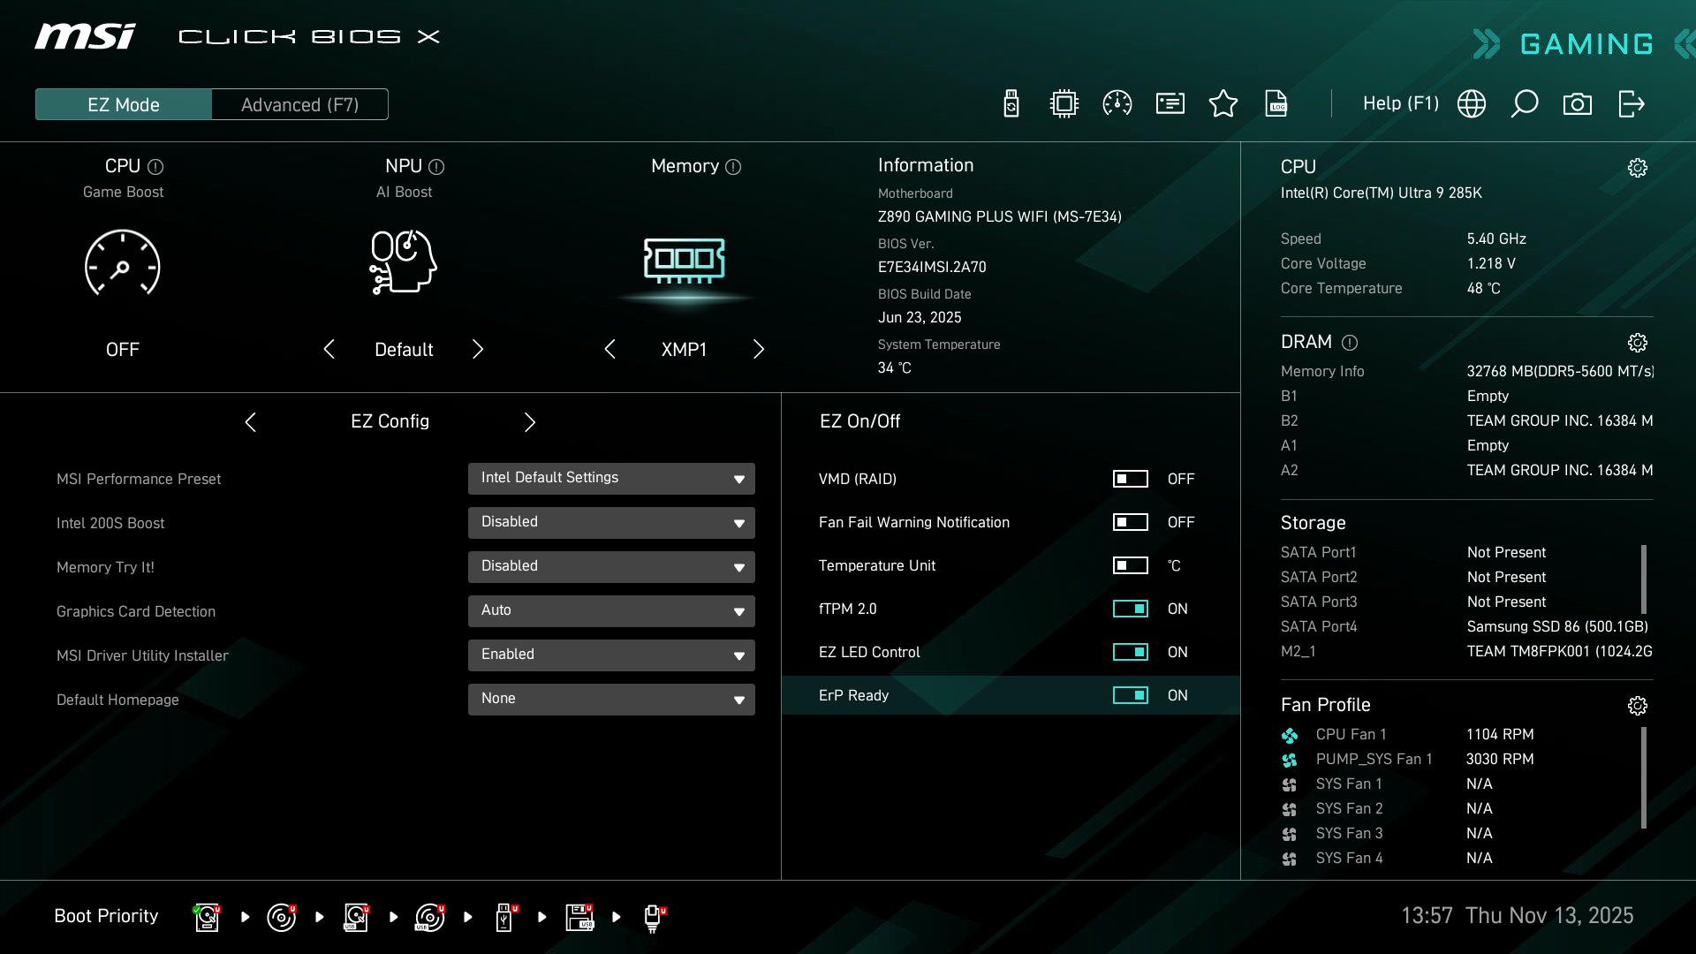
Task: Expand the Graphics Card Detection dropdown
Action: coord(611,611)
